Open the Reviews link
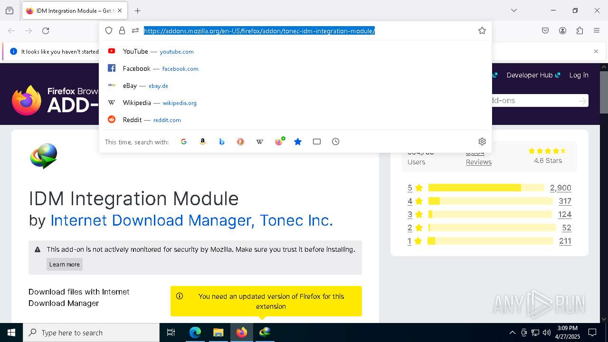This screenshot has width=608, height=342. tap(478, 162)
